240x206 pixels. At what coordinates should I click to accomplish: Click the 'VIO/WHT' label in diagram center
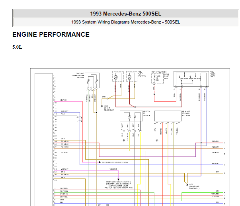[113, 169]
